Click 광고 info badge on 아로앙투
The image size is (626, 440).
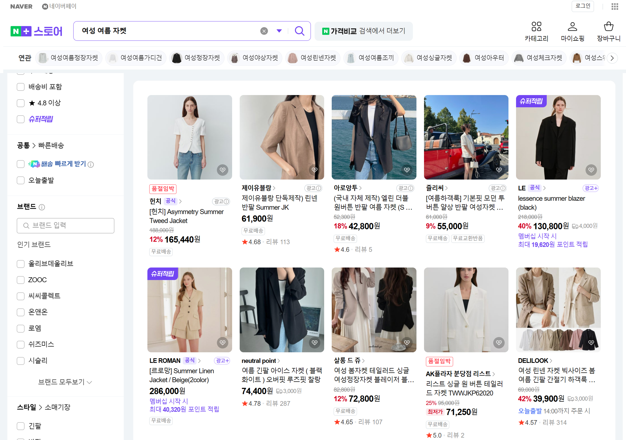[x=405, y=188]
